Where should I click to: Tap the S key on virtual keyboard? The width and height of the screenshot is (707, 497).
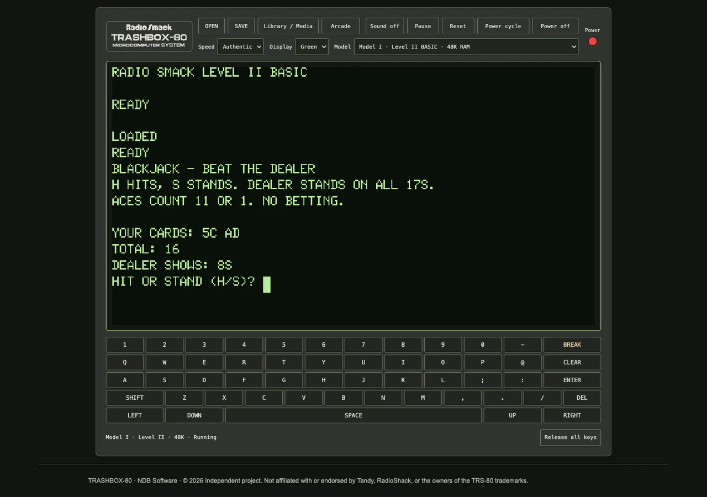165,380
